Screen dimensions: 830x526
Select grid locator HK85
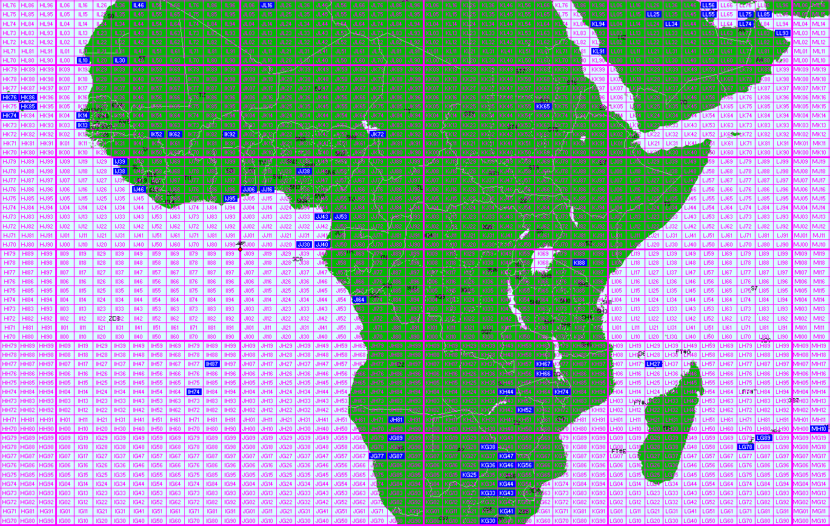(x=28, y=106)
